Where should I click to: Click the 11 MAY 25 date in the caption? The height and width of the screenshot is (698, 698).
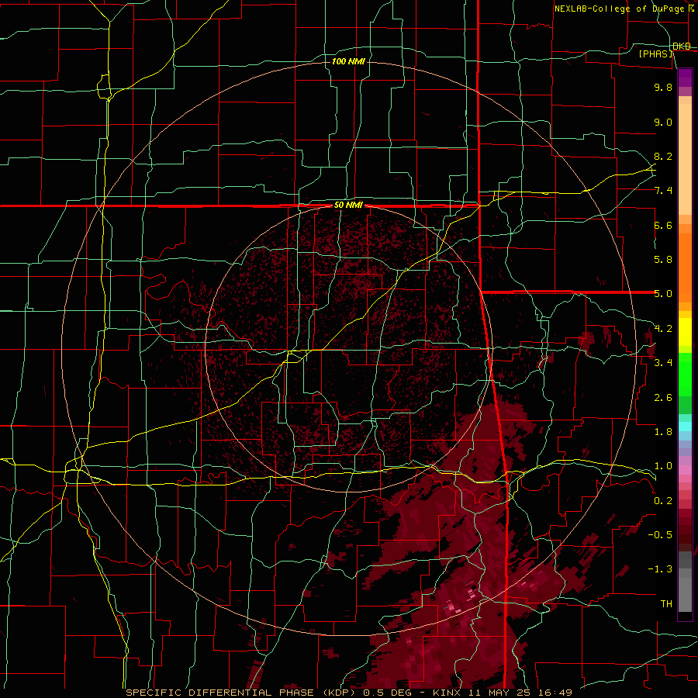(x=500, y=693)
